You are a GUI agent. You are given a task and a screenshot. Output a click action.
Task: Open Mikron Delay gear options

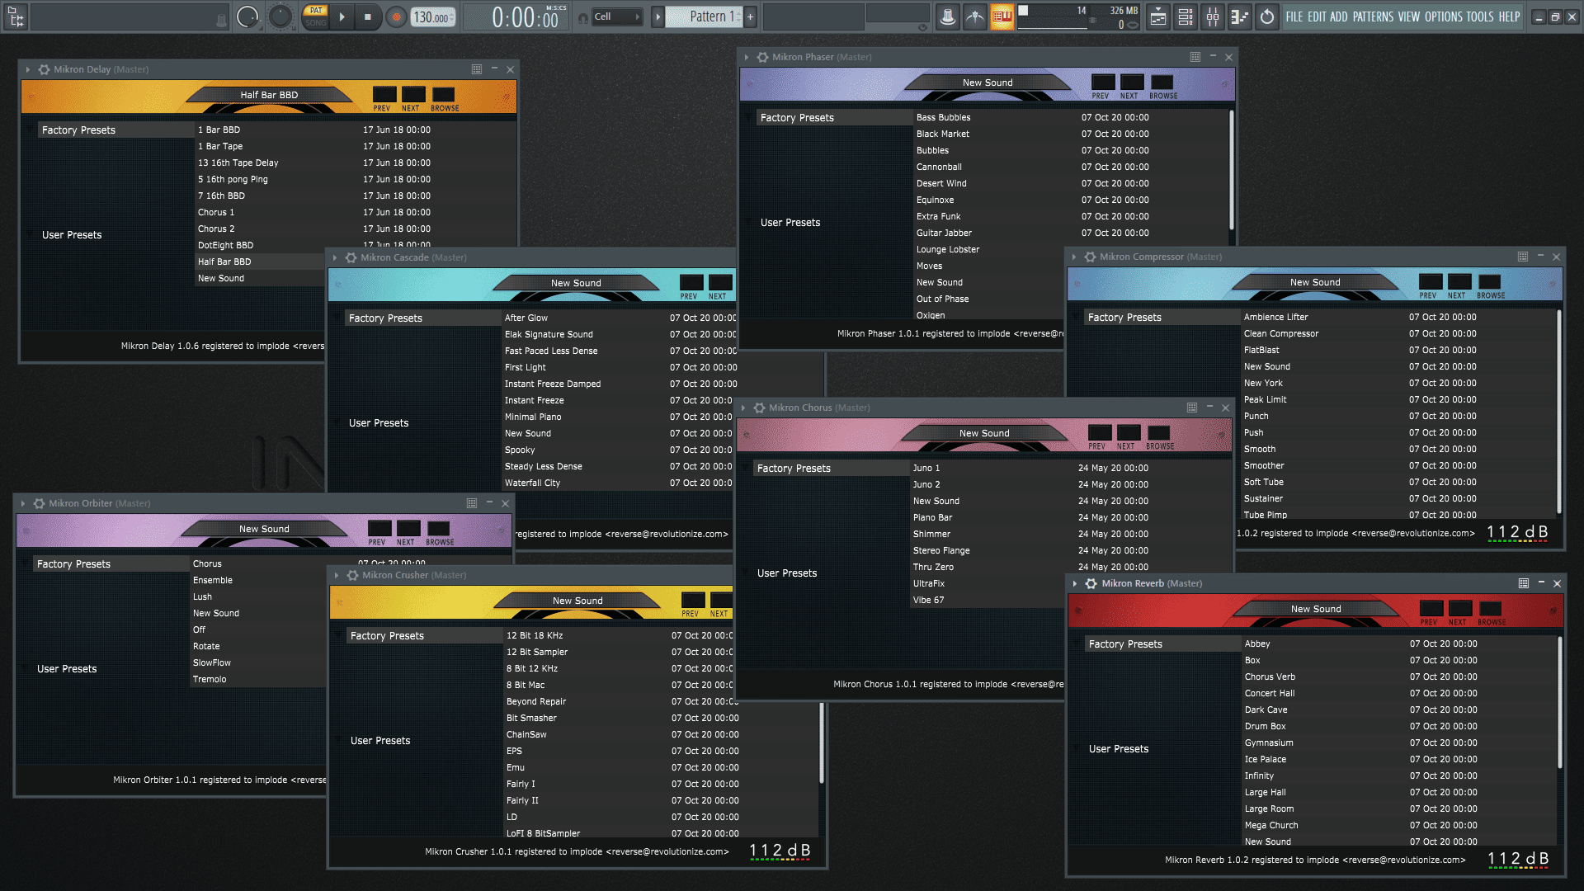44,70
